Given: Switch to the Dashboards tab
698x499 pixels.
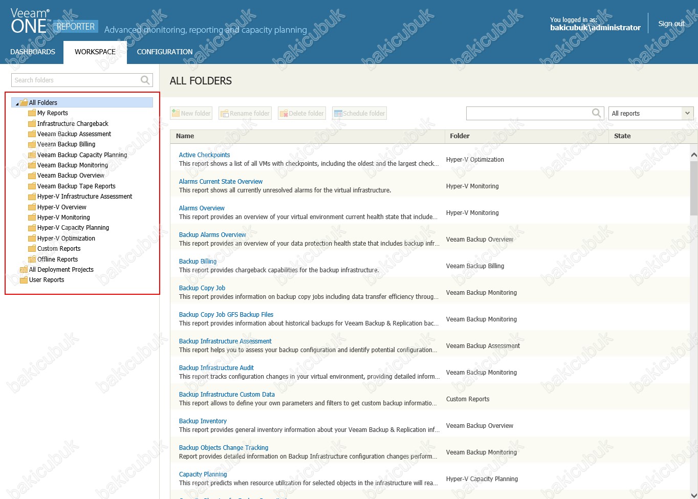Looking at the screenshot, I should click(x=33, y=52).
